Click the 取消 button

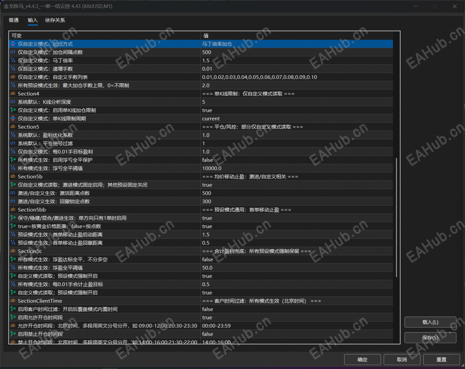click(x=402, y=360)
